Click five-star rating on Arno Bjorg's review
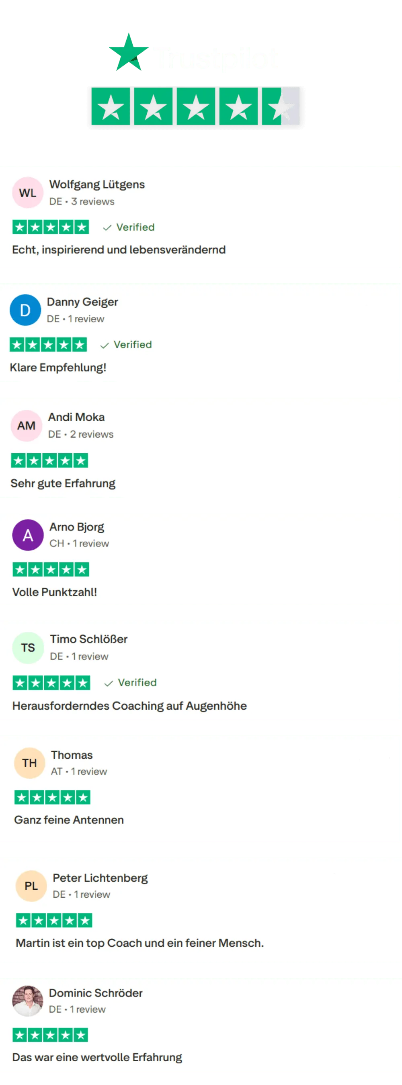 click(x=51, y=569)
